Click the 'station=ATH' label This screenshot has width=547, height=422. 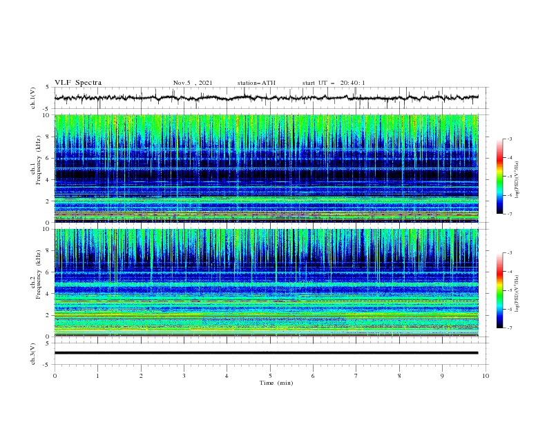pyautogui.click(x=256, y=83)
